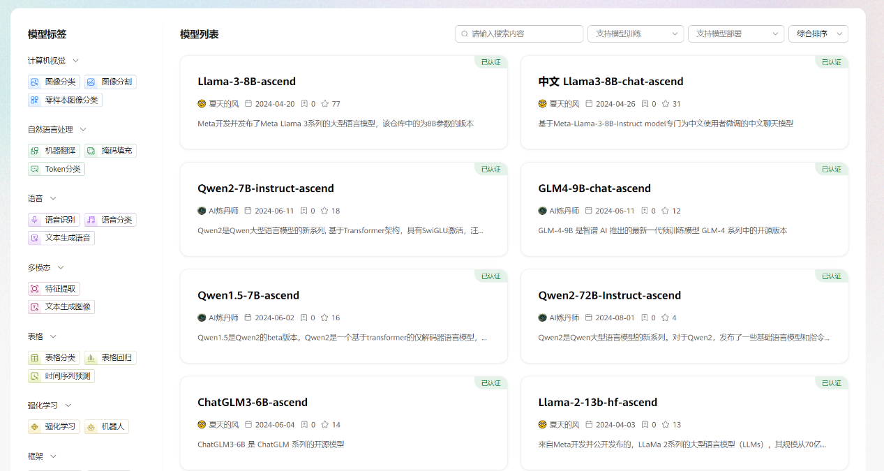Click the 表格回归 tag icon
The height and width of the screenshot is (471, 884).
pos(91,358)
